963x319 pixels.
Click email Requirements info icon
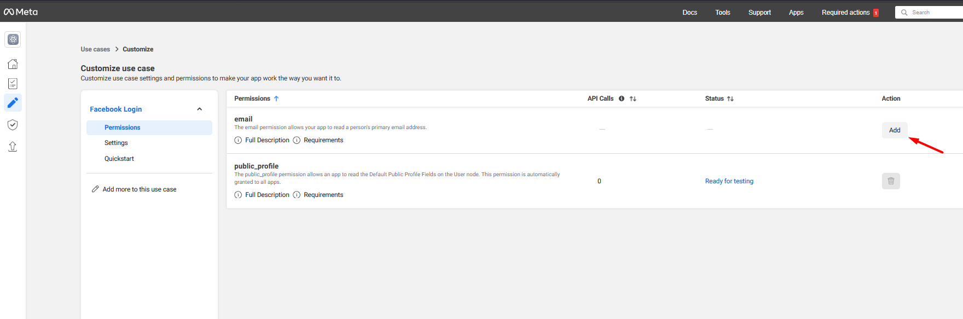pyautogui.click(x=297, y=140)
